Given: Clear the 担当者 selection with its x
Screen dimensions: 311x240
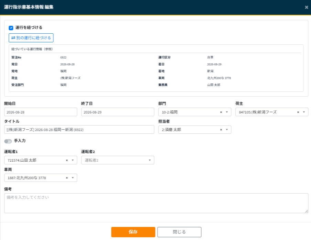Looking at the screenshot, I should pos(221,130).
